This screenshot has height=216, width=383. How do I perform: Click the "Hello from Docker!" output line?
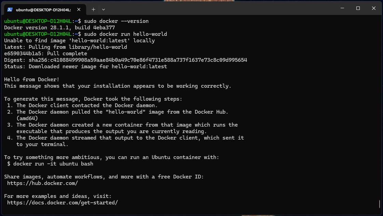click(x=32, y=80)
